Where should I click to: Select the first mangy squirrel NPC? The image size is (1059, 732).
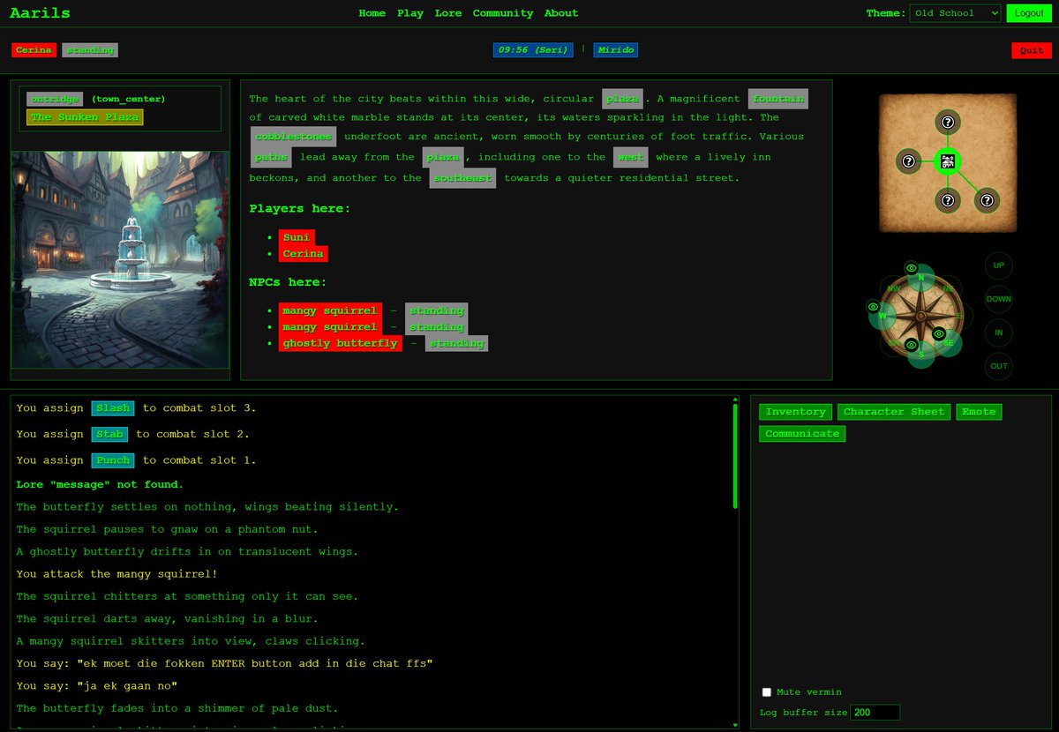click(330, 310)
